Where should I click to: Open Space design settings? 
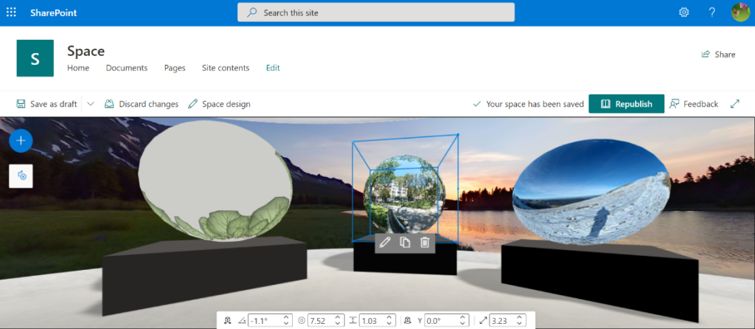click(x=219, y=104)
